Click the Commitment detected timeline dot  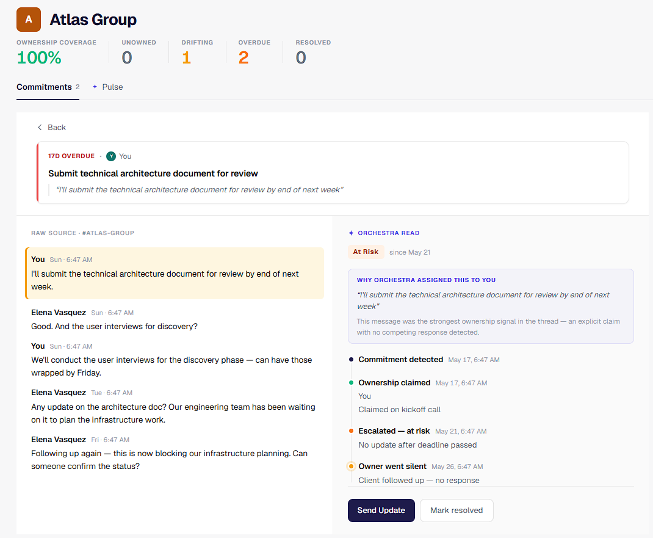351,359
